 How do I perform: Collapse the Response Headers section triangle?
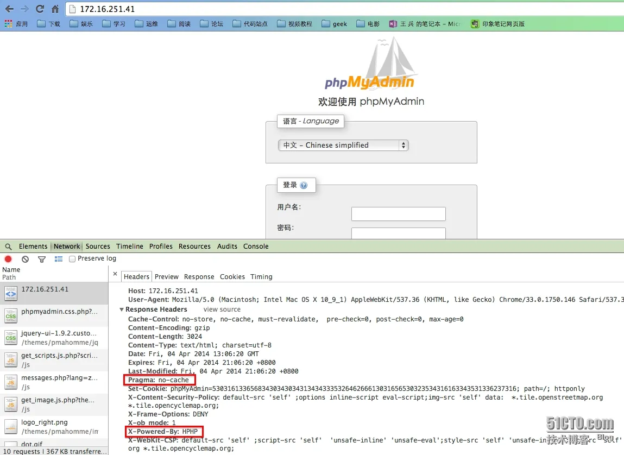122,309
